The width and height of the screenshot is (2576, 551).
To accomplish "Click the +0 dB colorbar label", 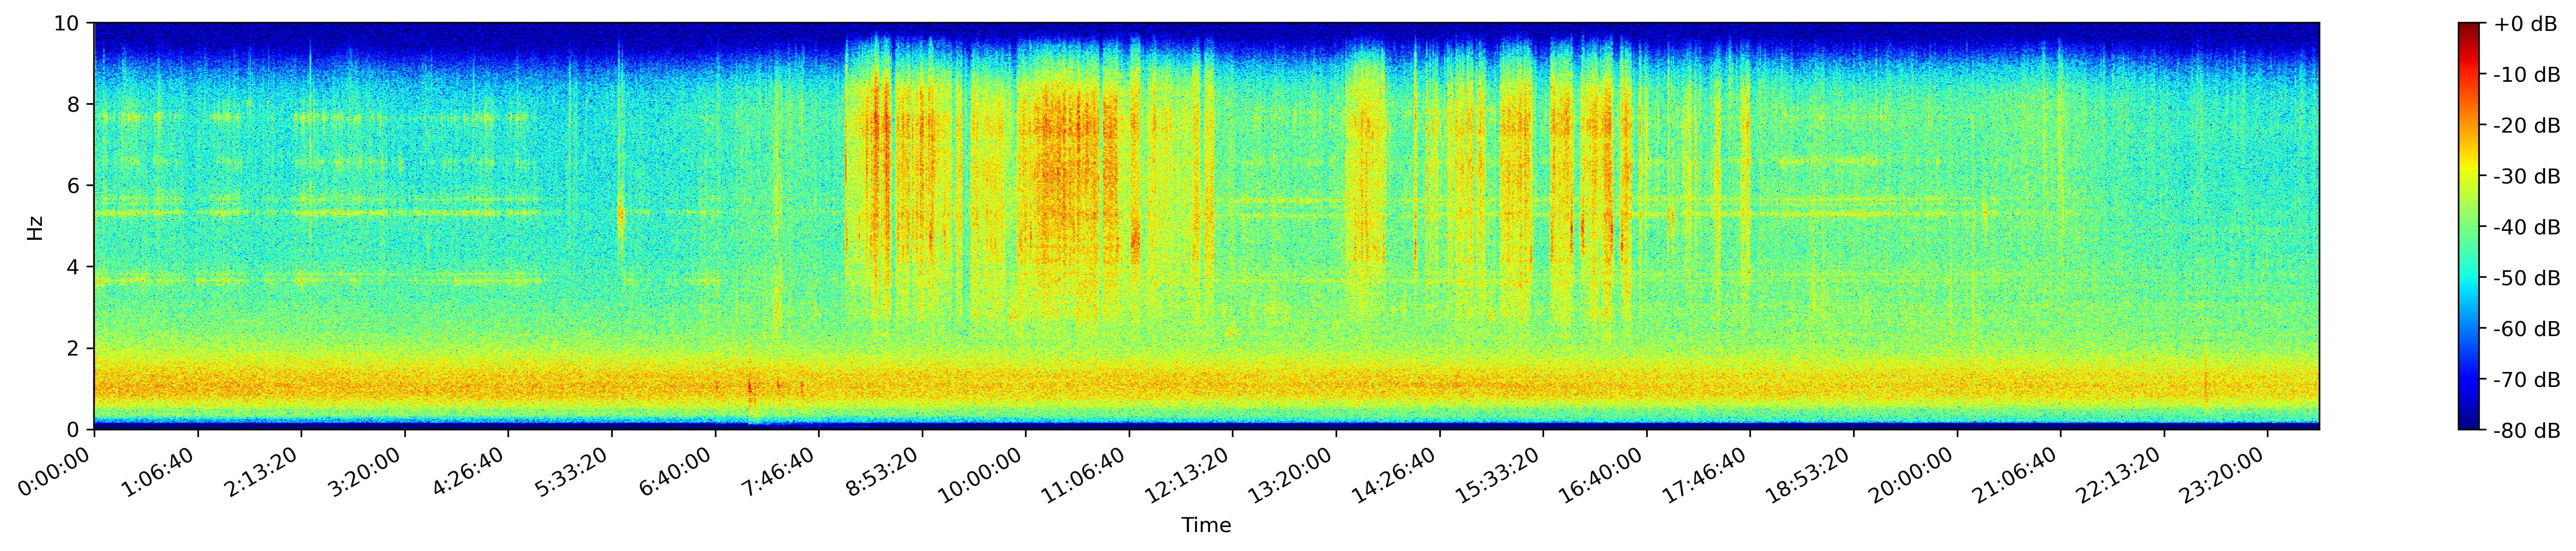I will [x=2525, y=24].
